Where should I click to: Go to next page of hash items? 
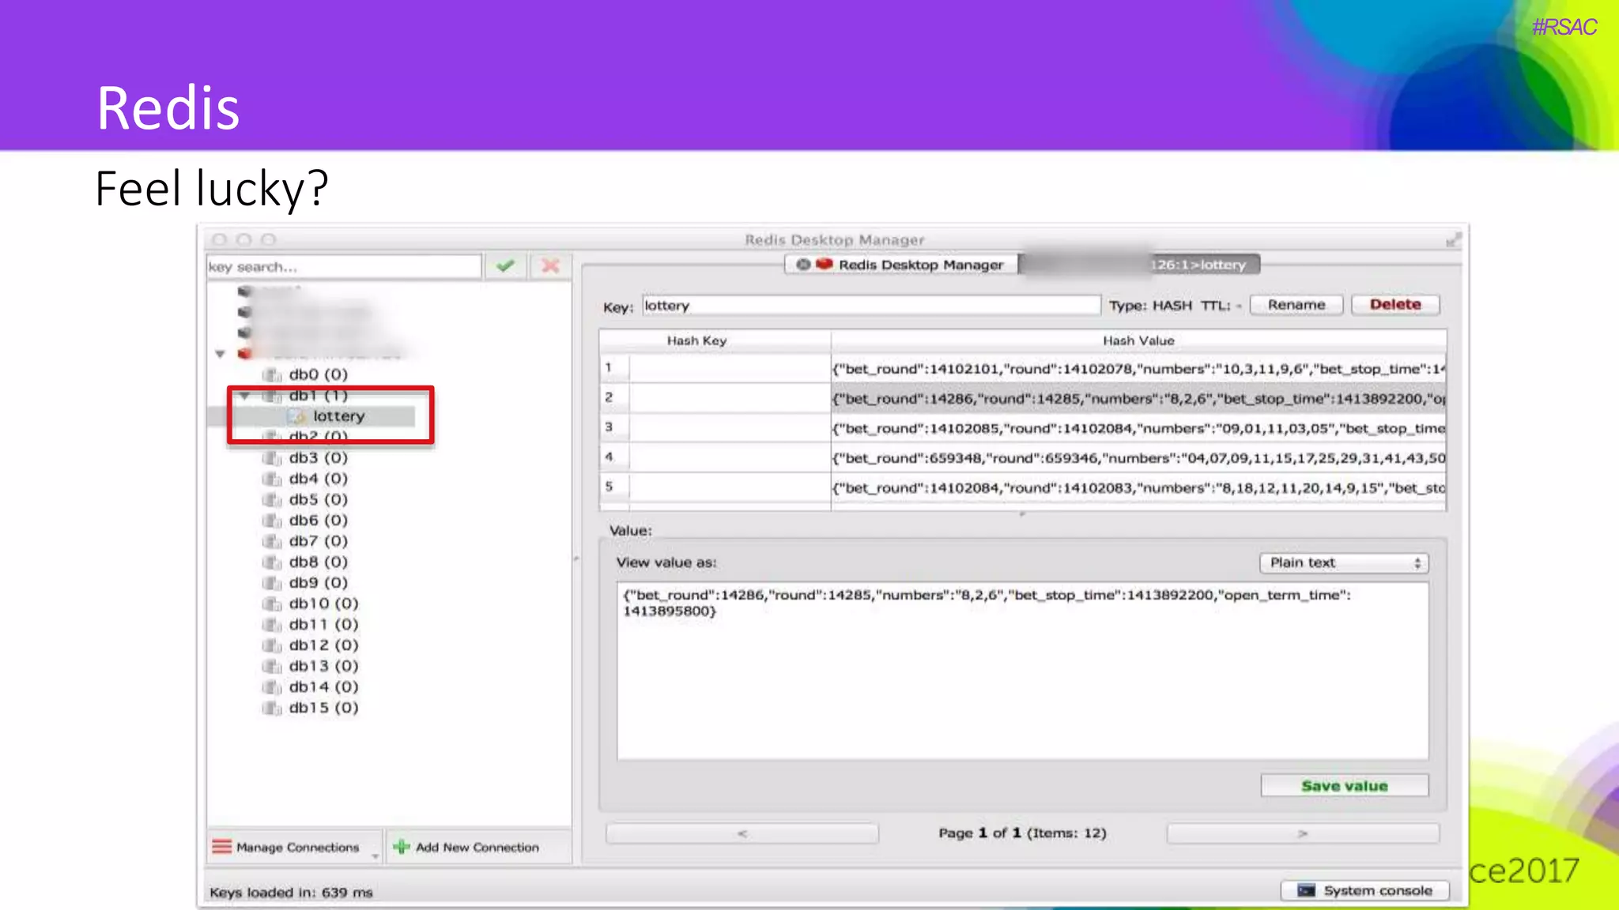1302,833
